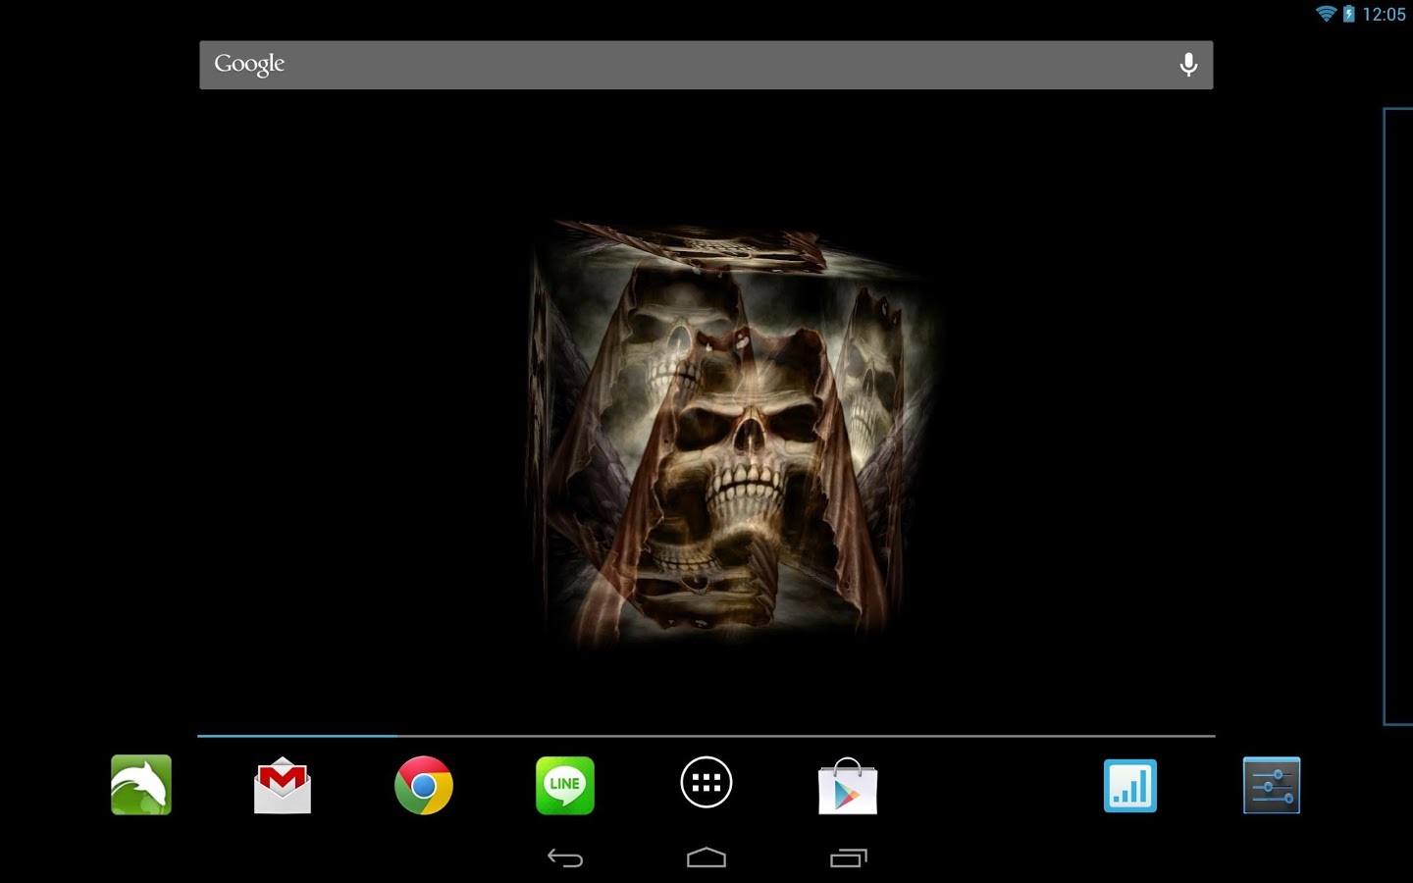Tap the battery charging icon
The height and width of the screenshot is (883, 1413).
click(1349, 14)
